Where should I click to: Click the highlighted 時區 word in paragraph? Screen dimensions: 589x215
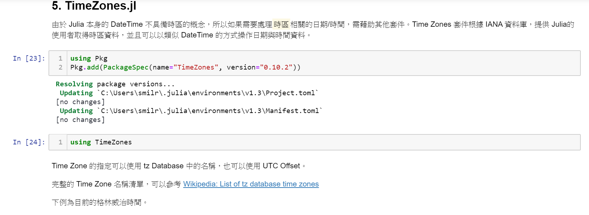coord(281,24)
